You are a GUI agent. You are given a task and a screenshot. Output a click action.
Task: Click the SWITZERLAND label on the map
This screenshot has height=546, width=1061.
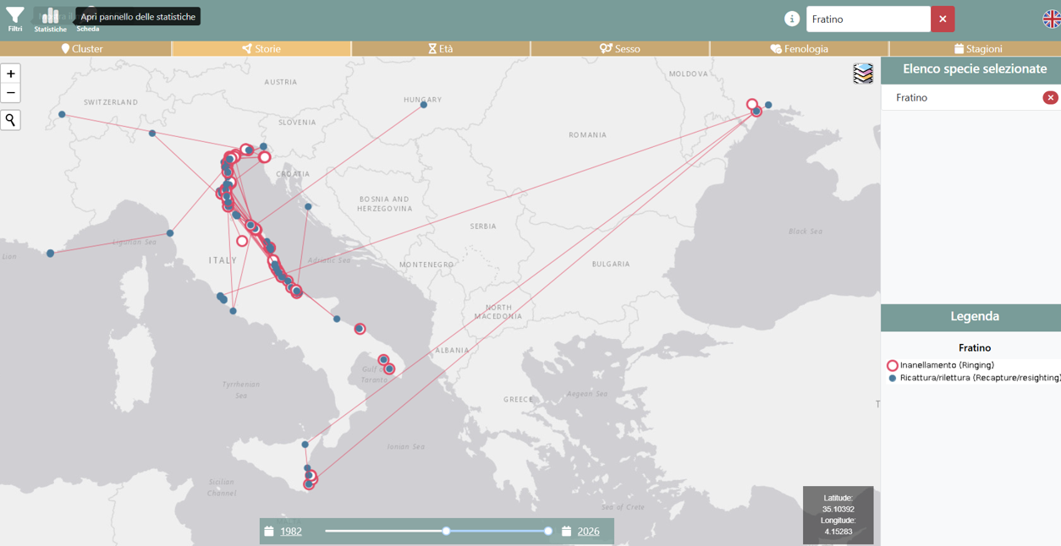pos(110,102)
